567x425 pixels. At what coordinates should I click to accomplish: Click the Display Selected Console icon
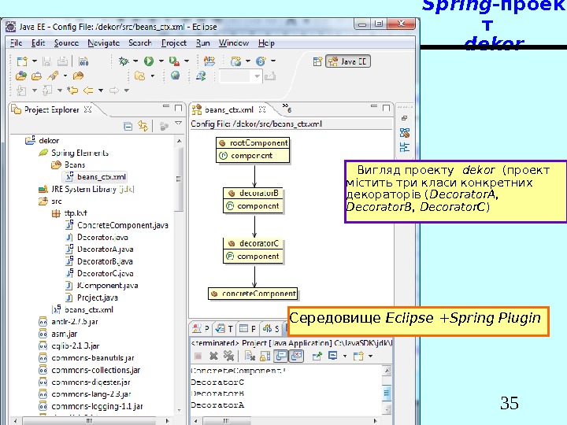(x=332, y=356)
